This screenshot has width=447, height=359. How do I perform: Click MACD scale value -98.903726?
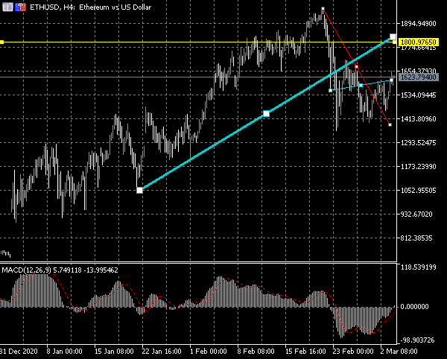(418, 340)
